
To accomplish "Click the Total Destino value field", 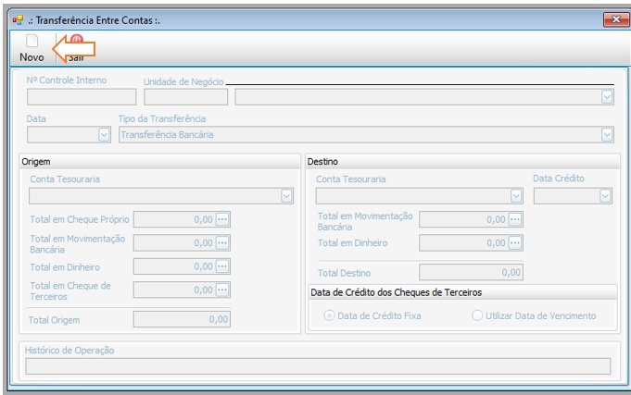I will [x=472, y=273].
